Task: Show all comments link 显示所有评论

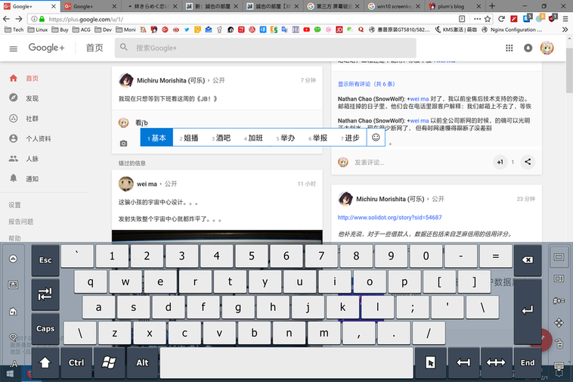Action: (366, 84)
